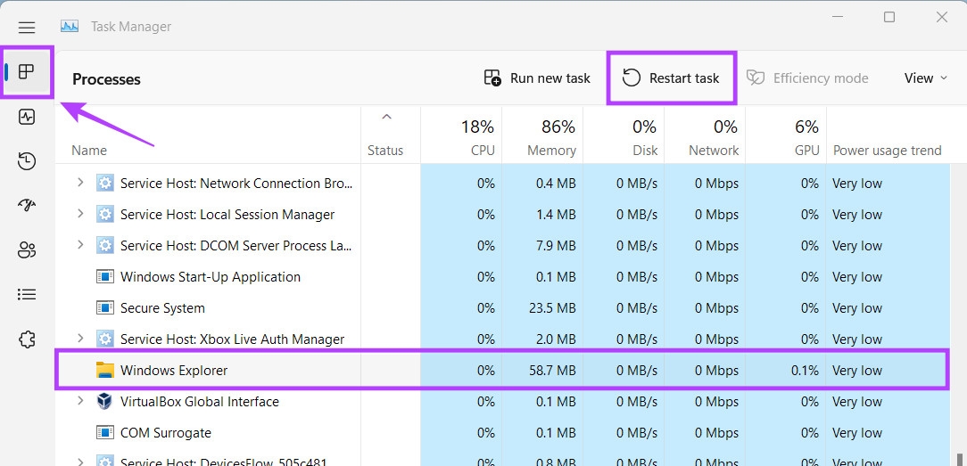Image resolution: width=967 pixels, height=466 pixels.
Task: Close the Task Manager window
Action: [942, 17]
